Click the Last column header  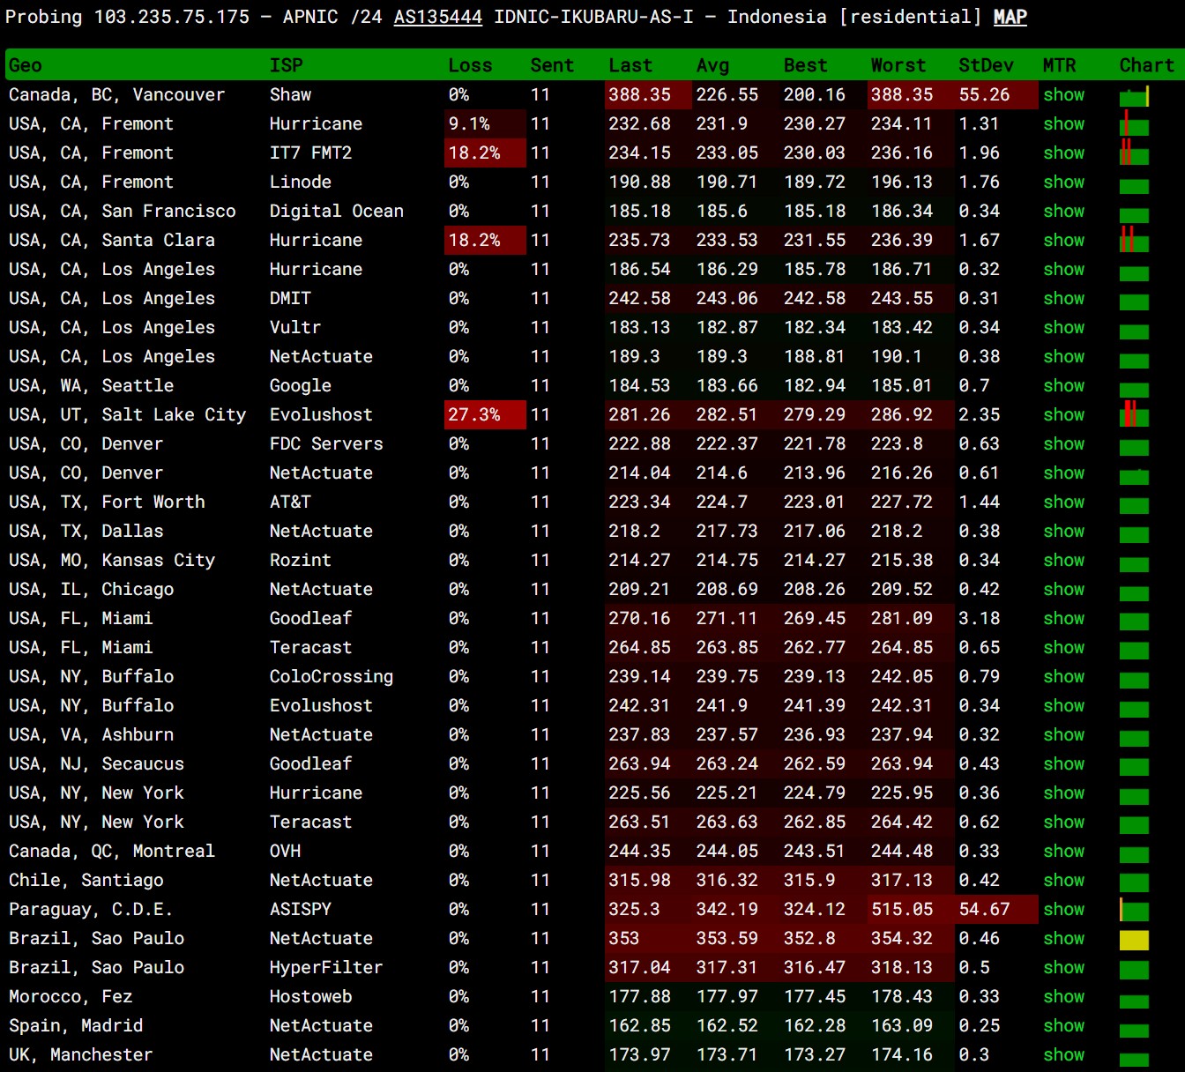[630, 65]
